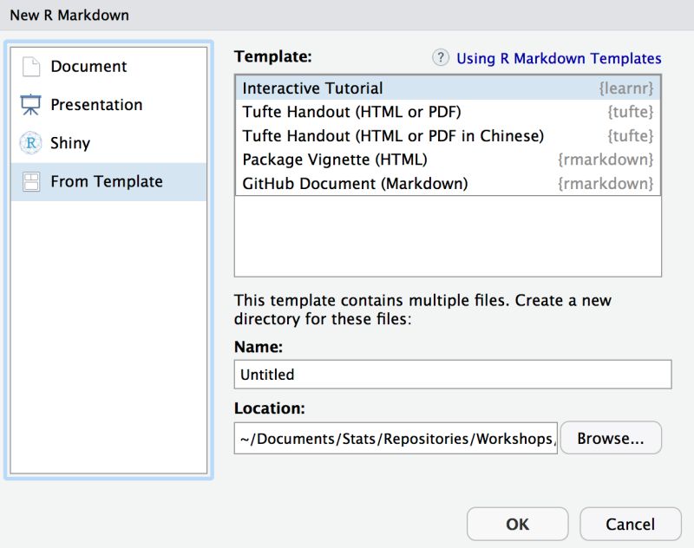Click the Name field showing Untitled
Screen dimensions: 694x548
click(451, 374)
